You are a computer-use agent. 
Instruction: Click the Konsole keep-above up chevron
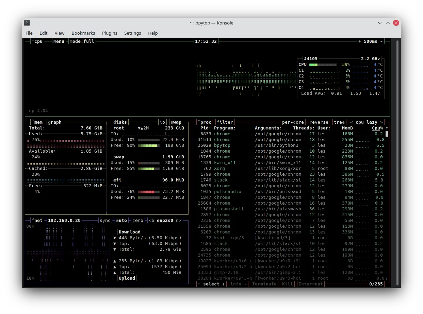pyautogui.click(x=388, y=23)
